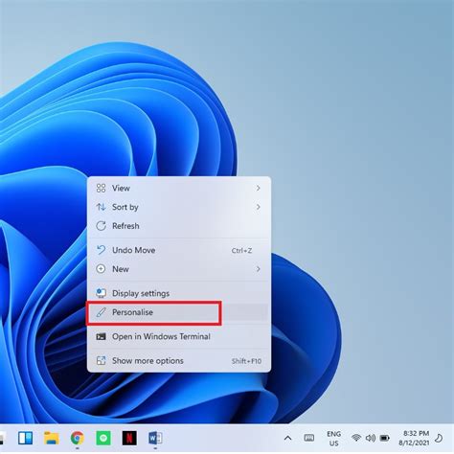Select Personalise from the context menu

pos(179,312)
